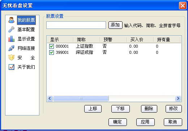The width and height of the screenshot is (188, 131).
Task: Click the chart icon beside 关于我们
Action: [x=12, y=67]
